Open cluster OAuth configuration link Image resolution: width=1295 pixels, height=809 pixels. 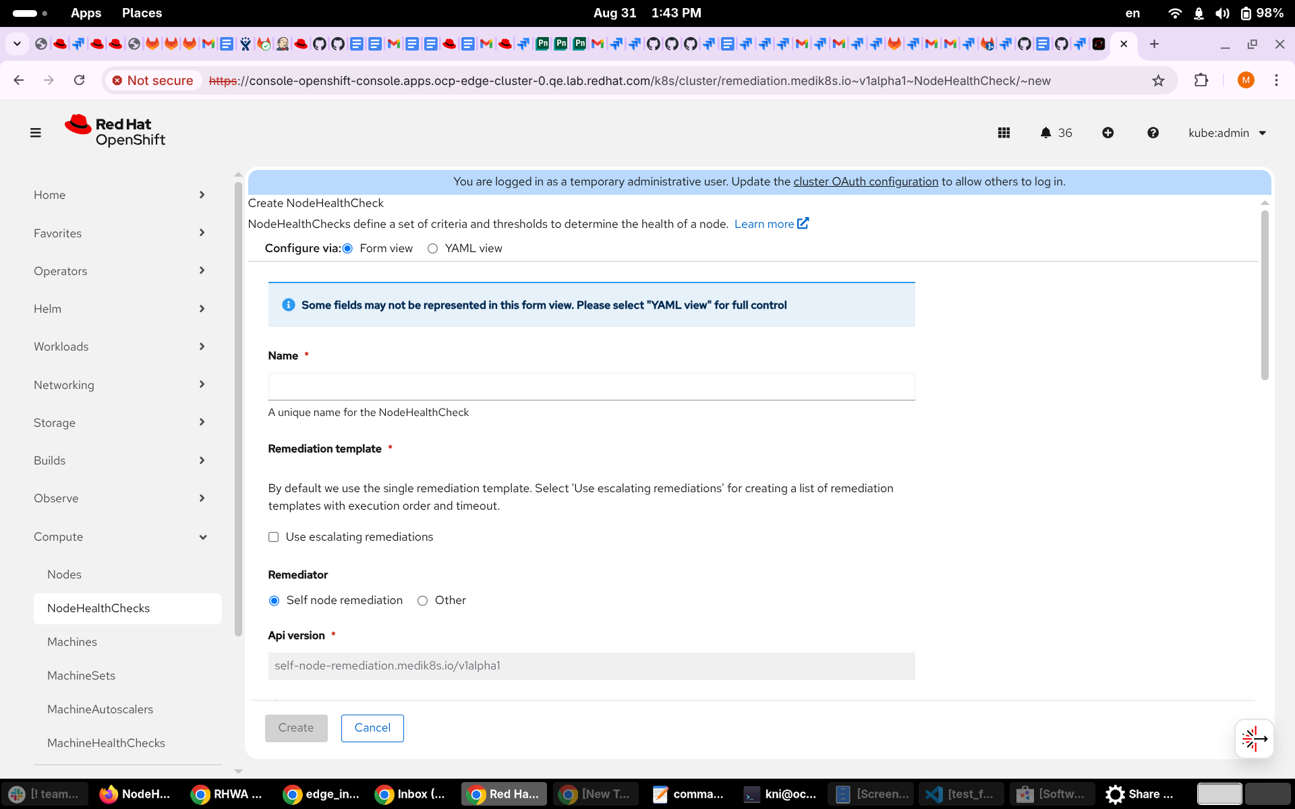(865, 181)
